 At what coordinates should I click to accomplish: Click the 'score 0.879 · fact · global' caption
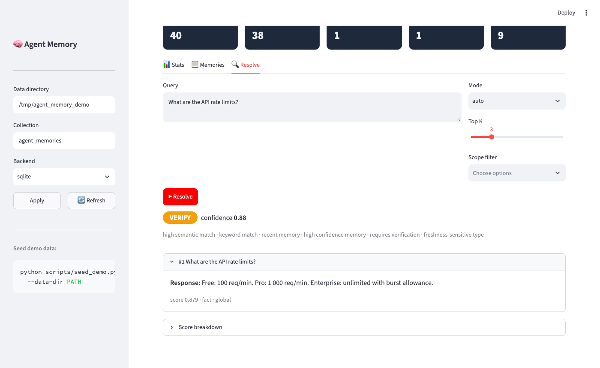pyautogui.click(x=201, y=300)
